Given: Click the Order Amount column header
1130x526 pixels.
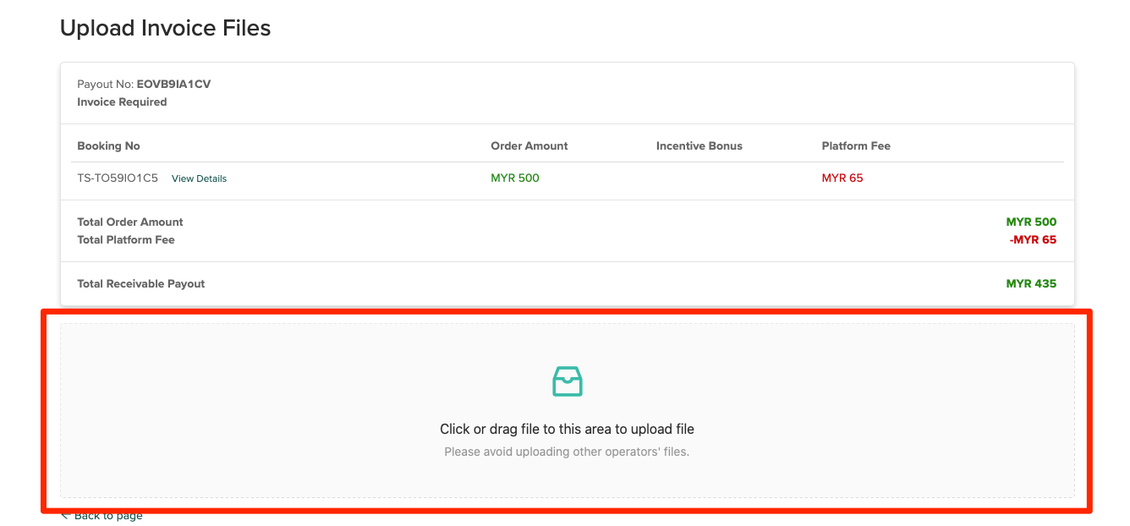Looking at the screenshot, I should tap(529, 145).
